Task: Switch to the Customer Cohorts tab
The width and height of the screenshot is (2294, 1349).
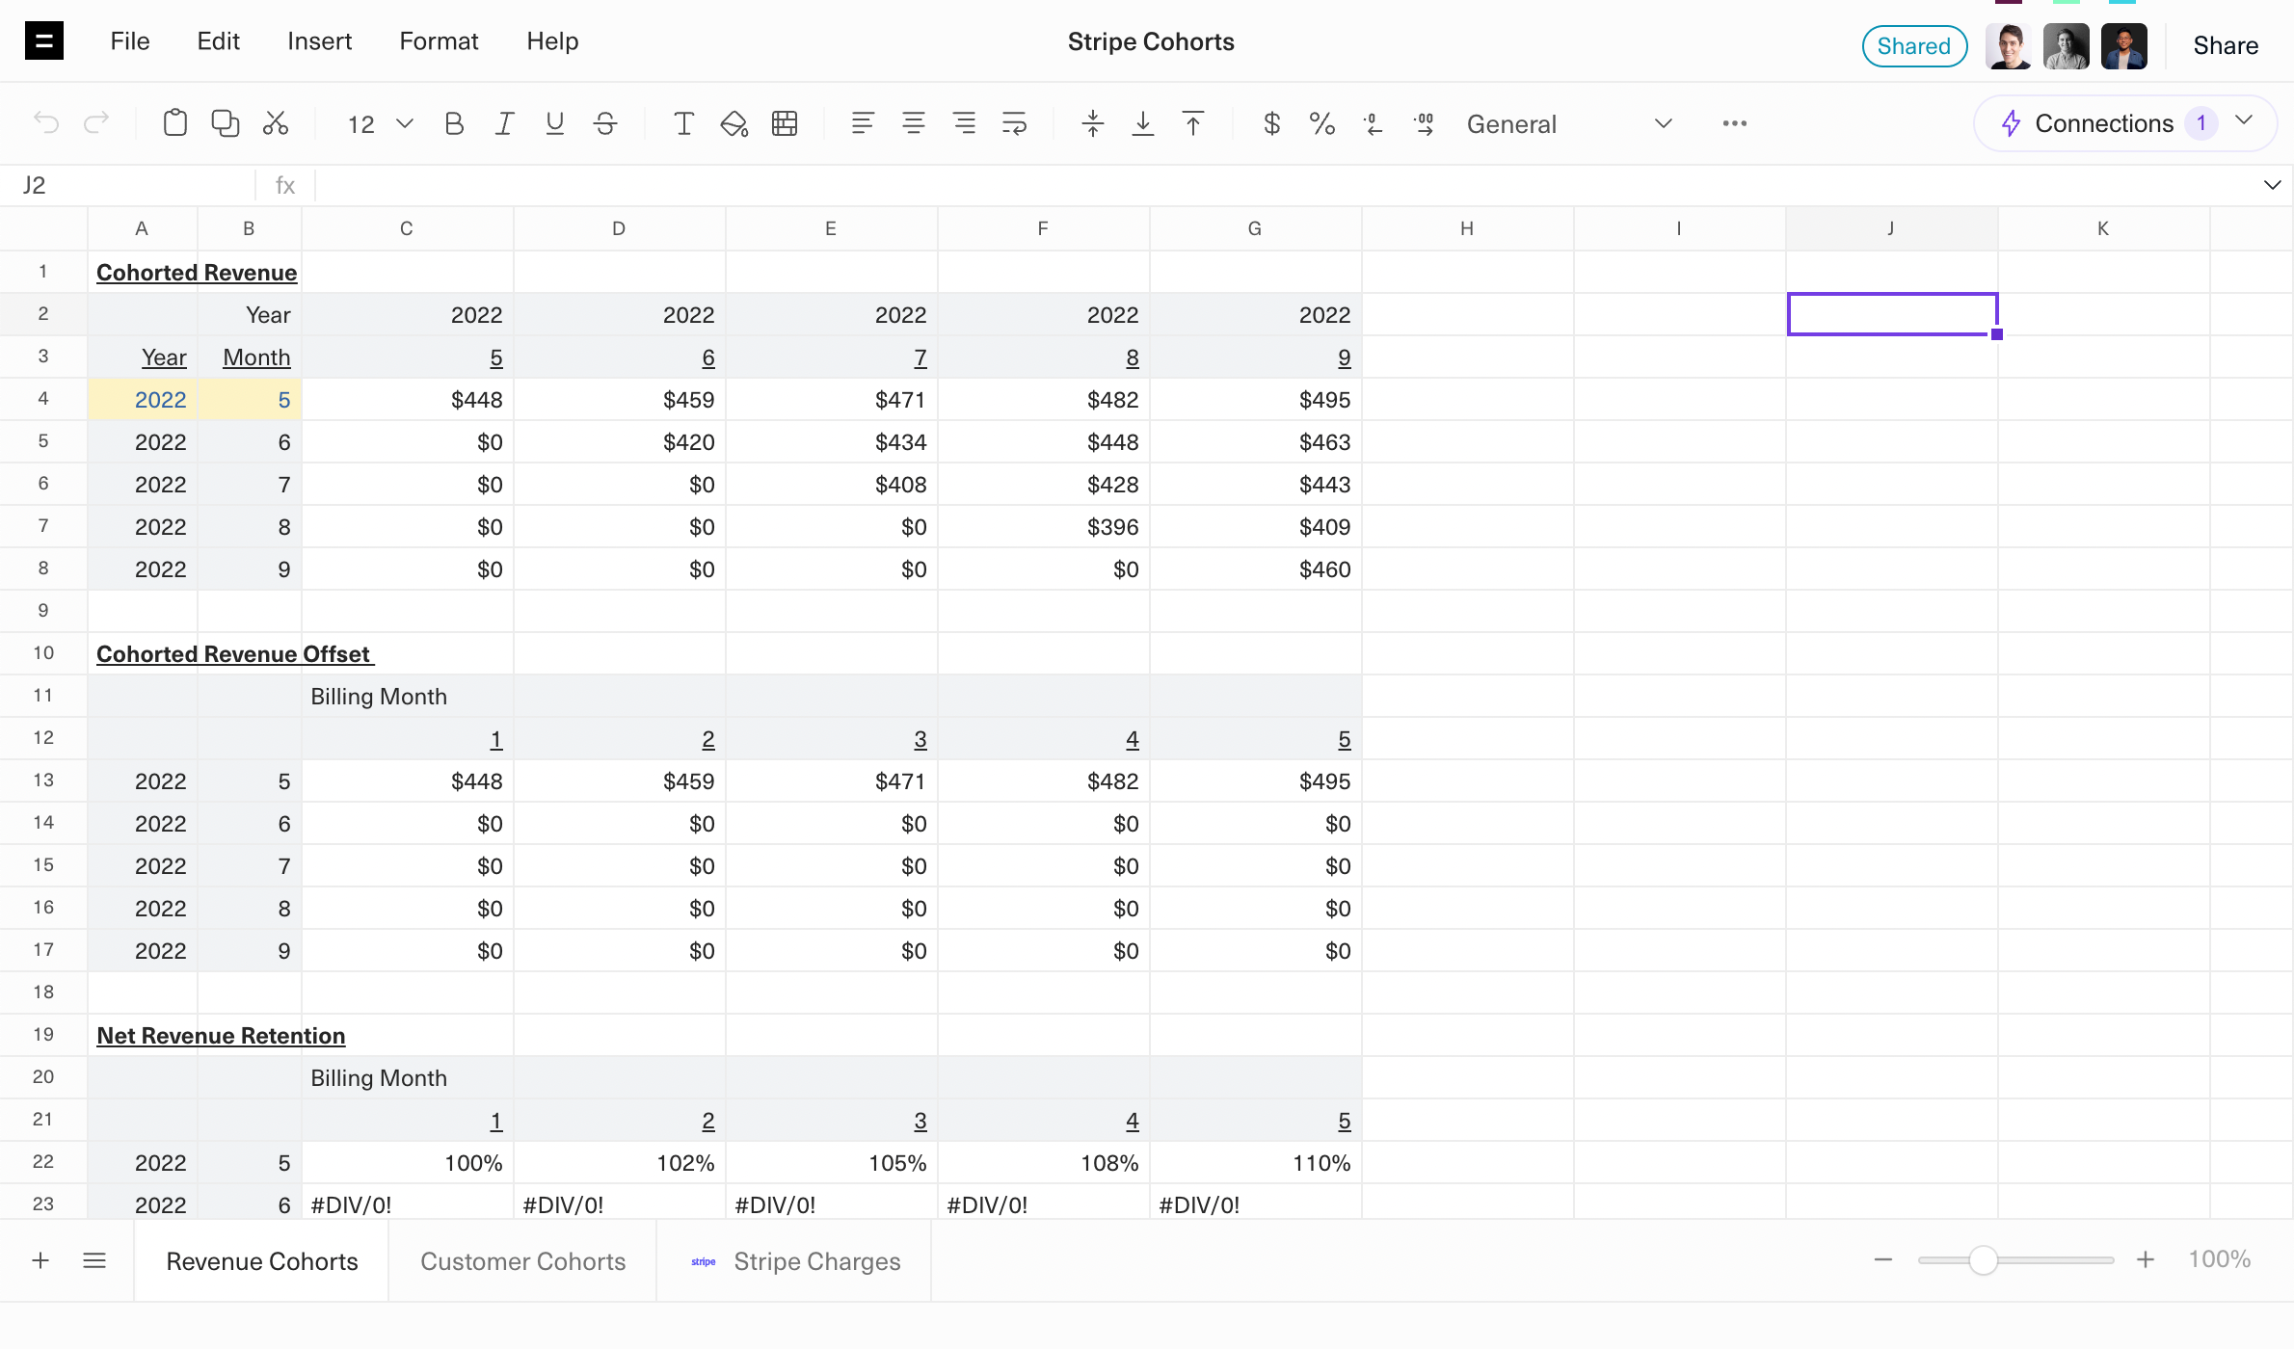Action: [x=522, y=1261]
